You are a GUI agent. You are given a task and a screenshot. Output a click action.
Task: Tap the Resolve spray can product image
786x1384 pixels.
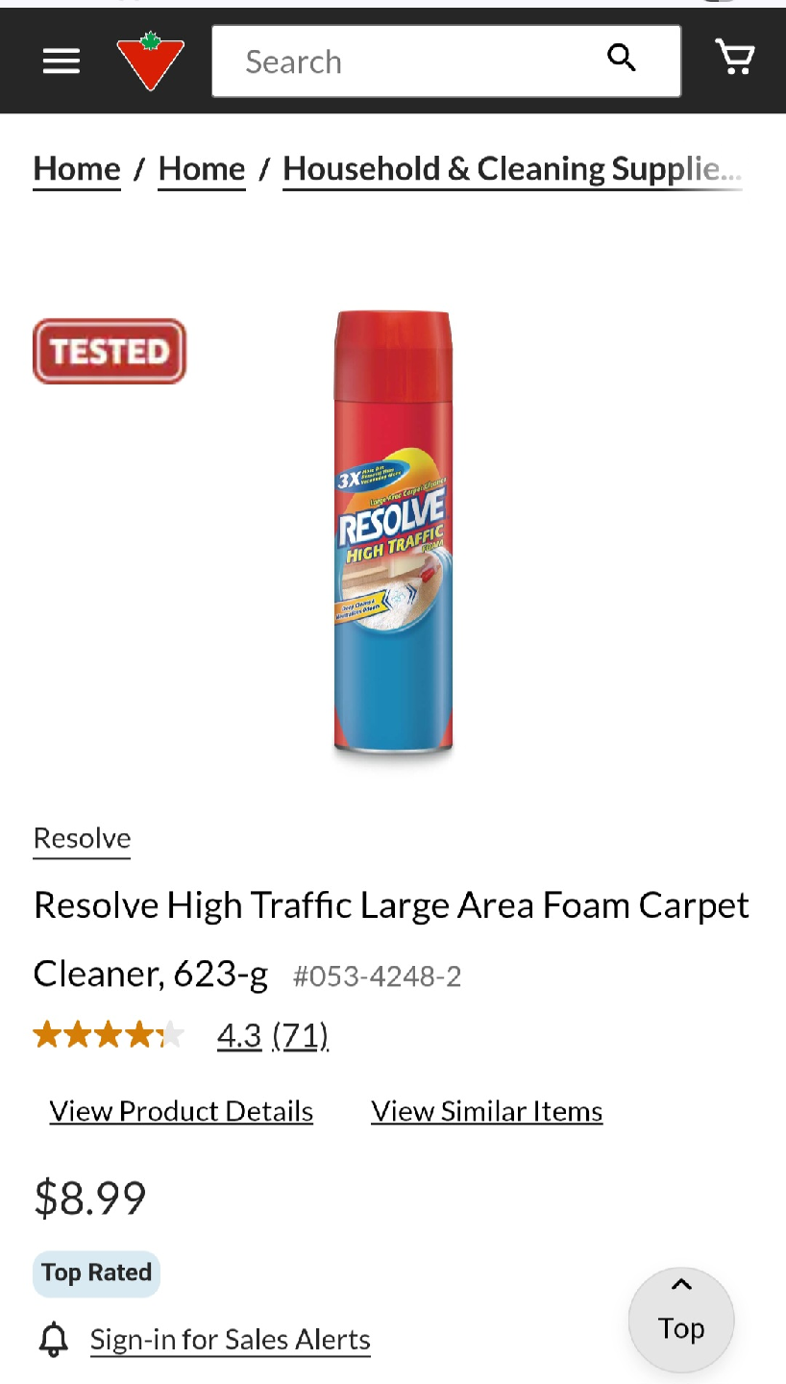pos(393,534)
